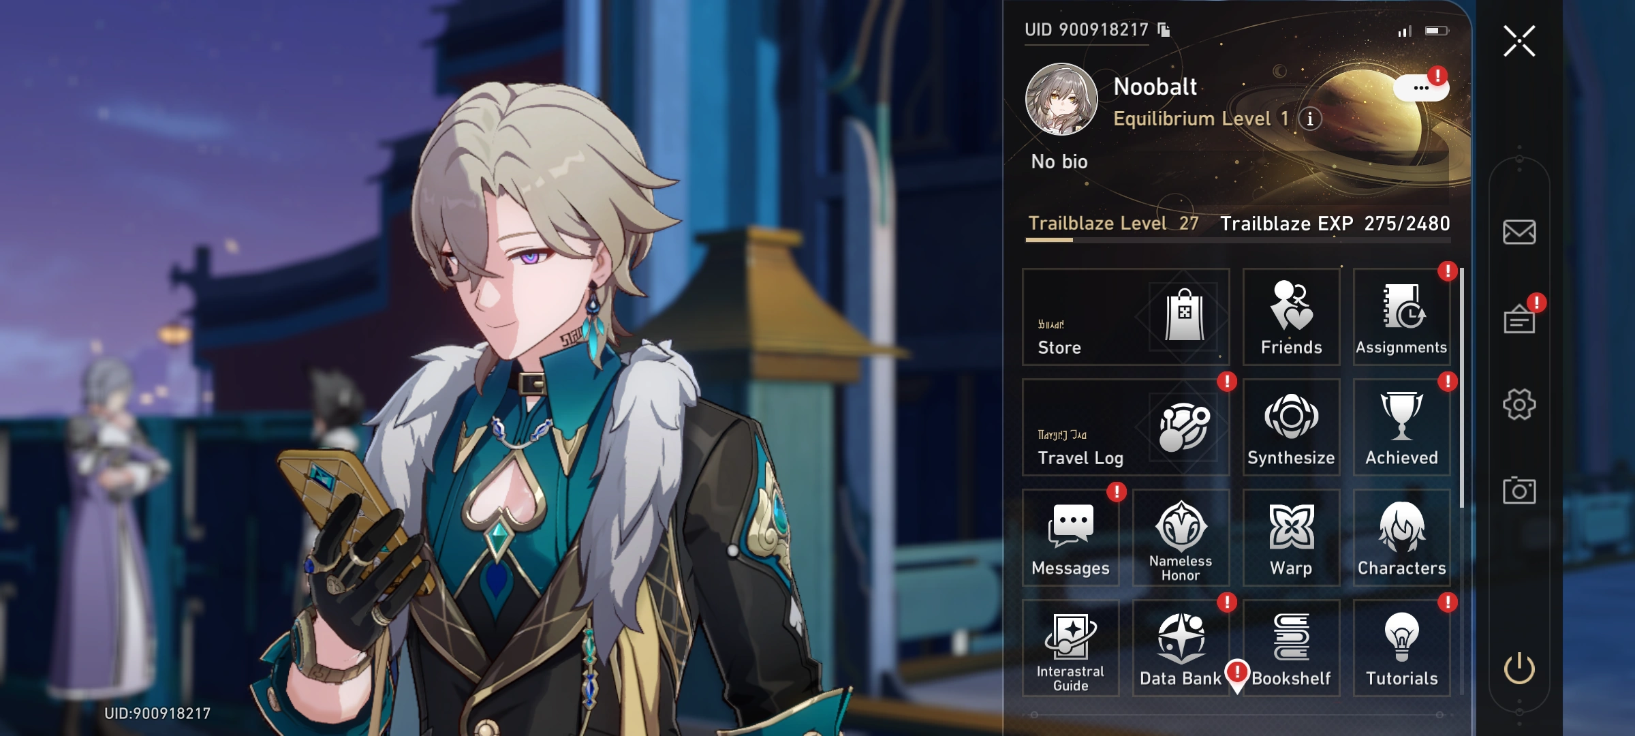Copy the UID using copy icon

(x=1164, y=29)
